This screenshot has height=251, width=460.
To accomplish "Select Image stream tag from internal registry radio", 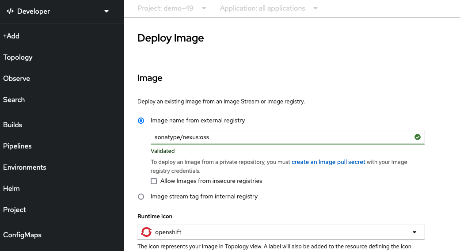I will (141, 197).
